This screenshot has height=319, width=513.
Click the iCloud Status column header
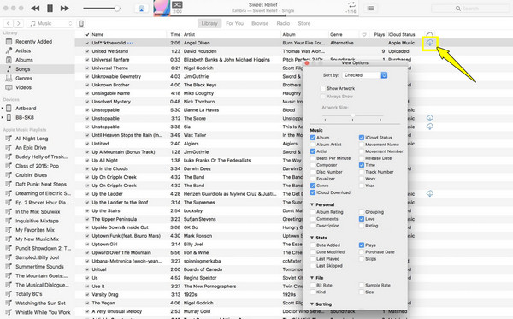click(402, 34)
